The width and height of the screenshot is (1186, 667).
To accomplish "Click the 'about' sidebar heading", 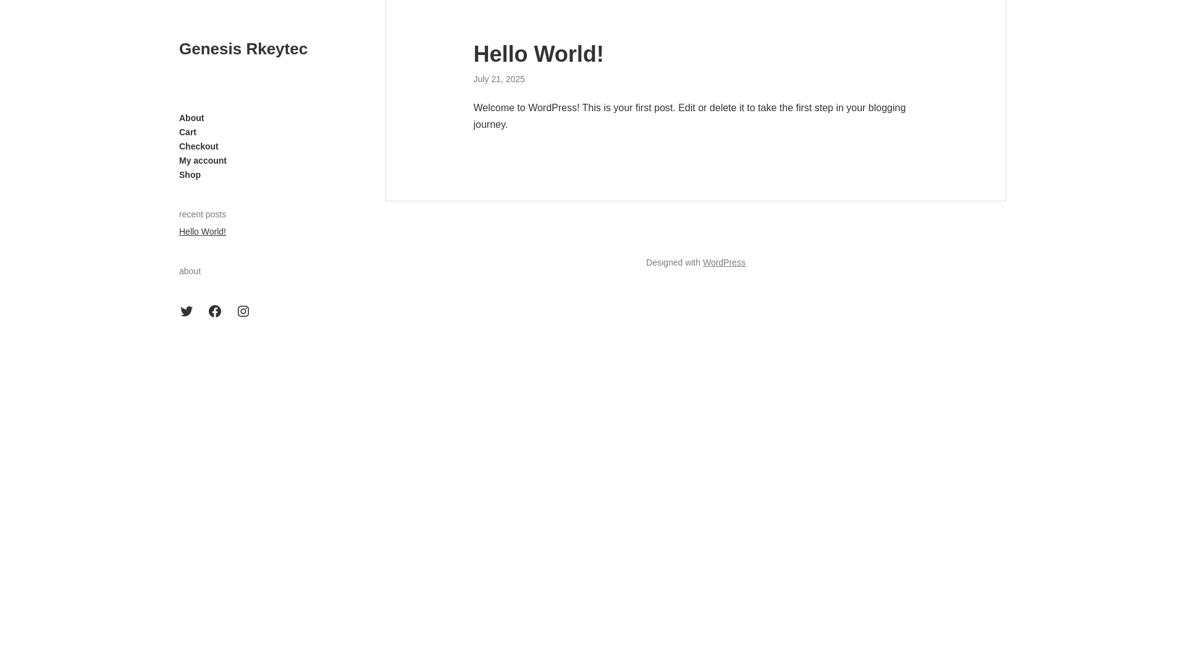I will [190, 271].
